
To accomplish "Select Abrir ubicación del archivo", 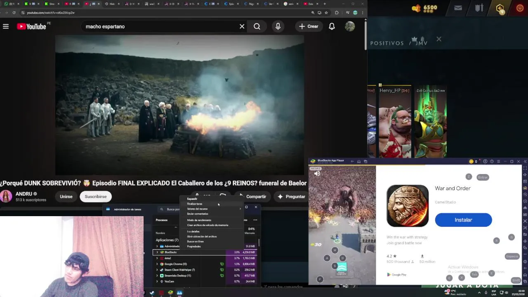I will pyautogui.click(x=202, y=236).
